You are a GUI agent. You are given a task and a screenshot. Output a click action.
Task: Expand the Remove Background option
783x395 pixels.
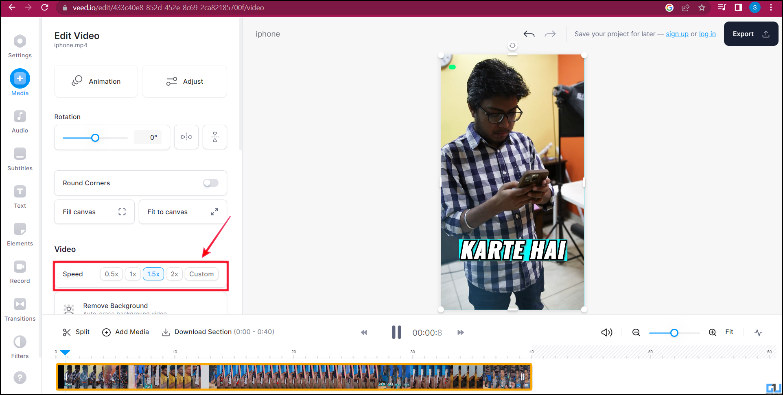tap(115, 306)
